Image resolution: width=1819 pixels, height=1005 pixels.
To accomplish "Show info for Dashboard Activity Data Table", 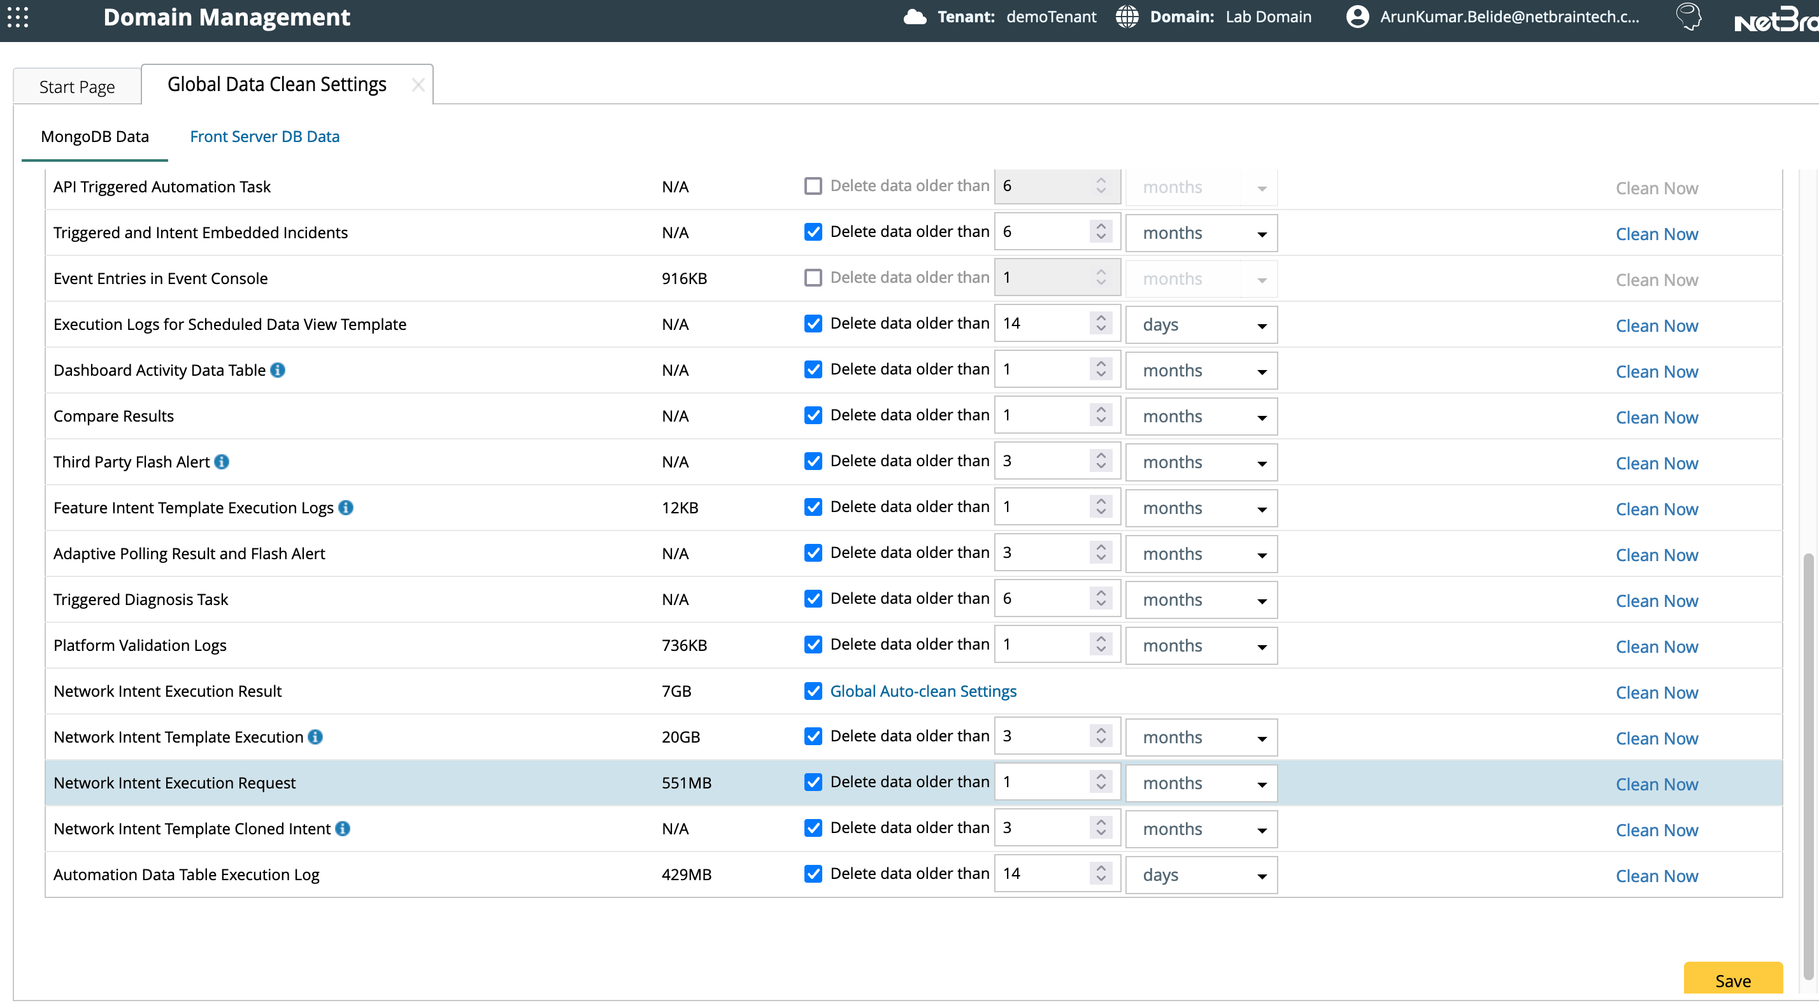I will [x=278, y=370].
